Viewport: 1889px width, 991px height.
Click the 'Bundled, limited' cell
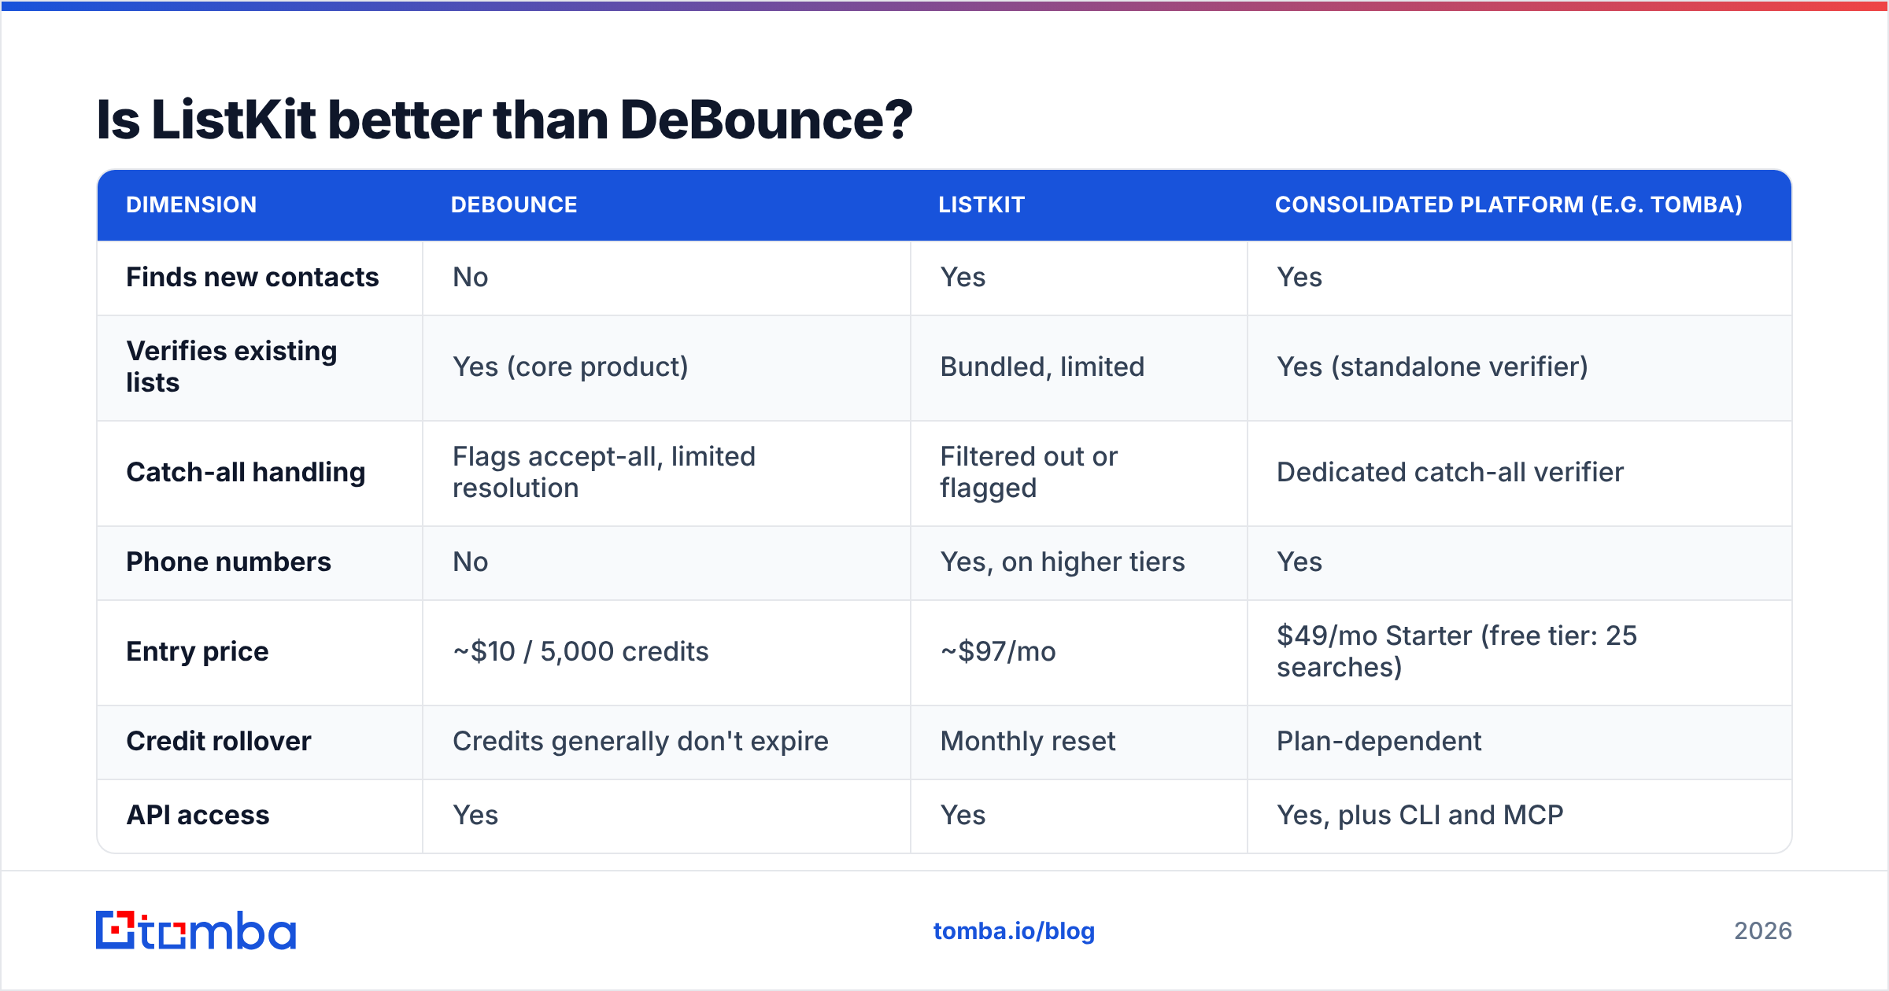click(1042, 367)
